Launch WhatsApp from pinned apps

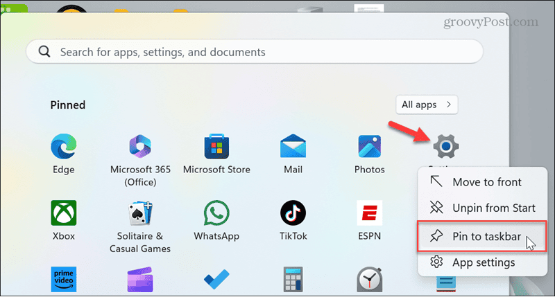(216, 213)
